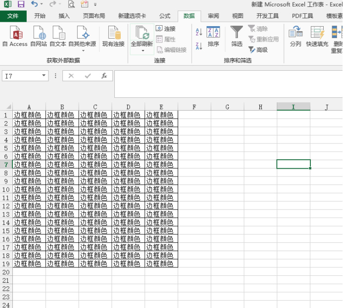Image resolution: width=343 pixels, height=308 pixels.
Task: Import data from text file (自文本)
Action: point(58,36)
